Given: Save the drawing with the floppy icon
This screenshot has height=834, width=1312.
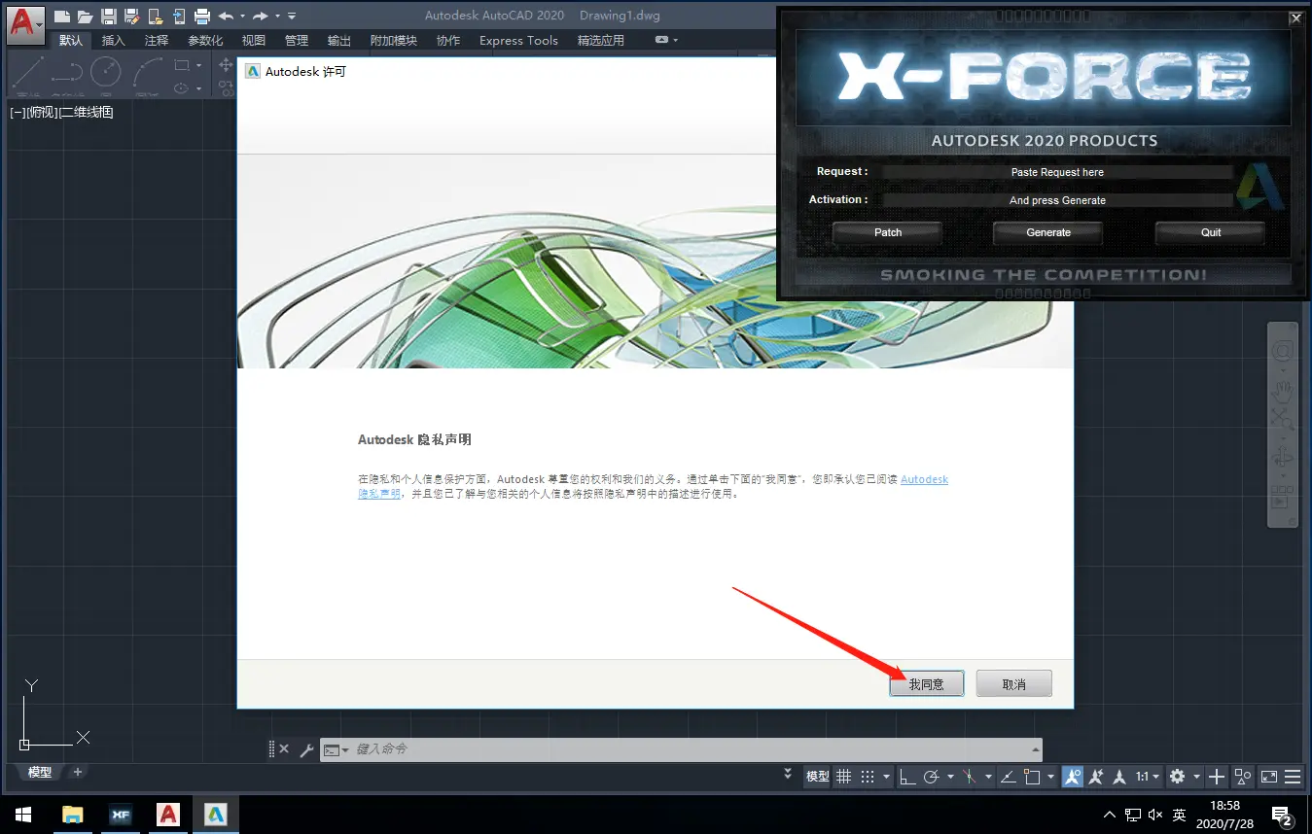Looking at the screenshot, I should pos(109,16).
